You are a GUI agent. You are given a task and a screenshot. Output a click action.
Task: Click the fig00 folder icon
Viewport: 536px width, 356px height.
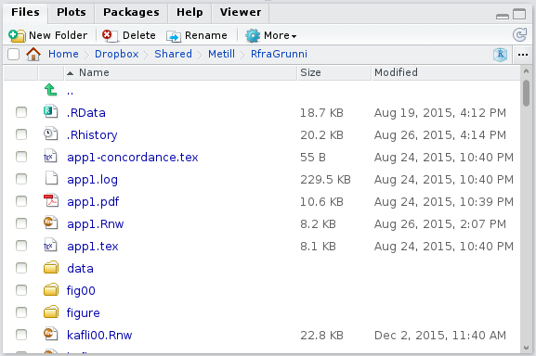tap(51, 290)
